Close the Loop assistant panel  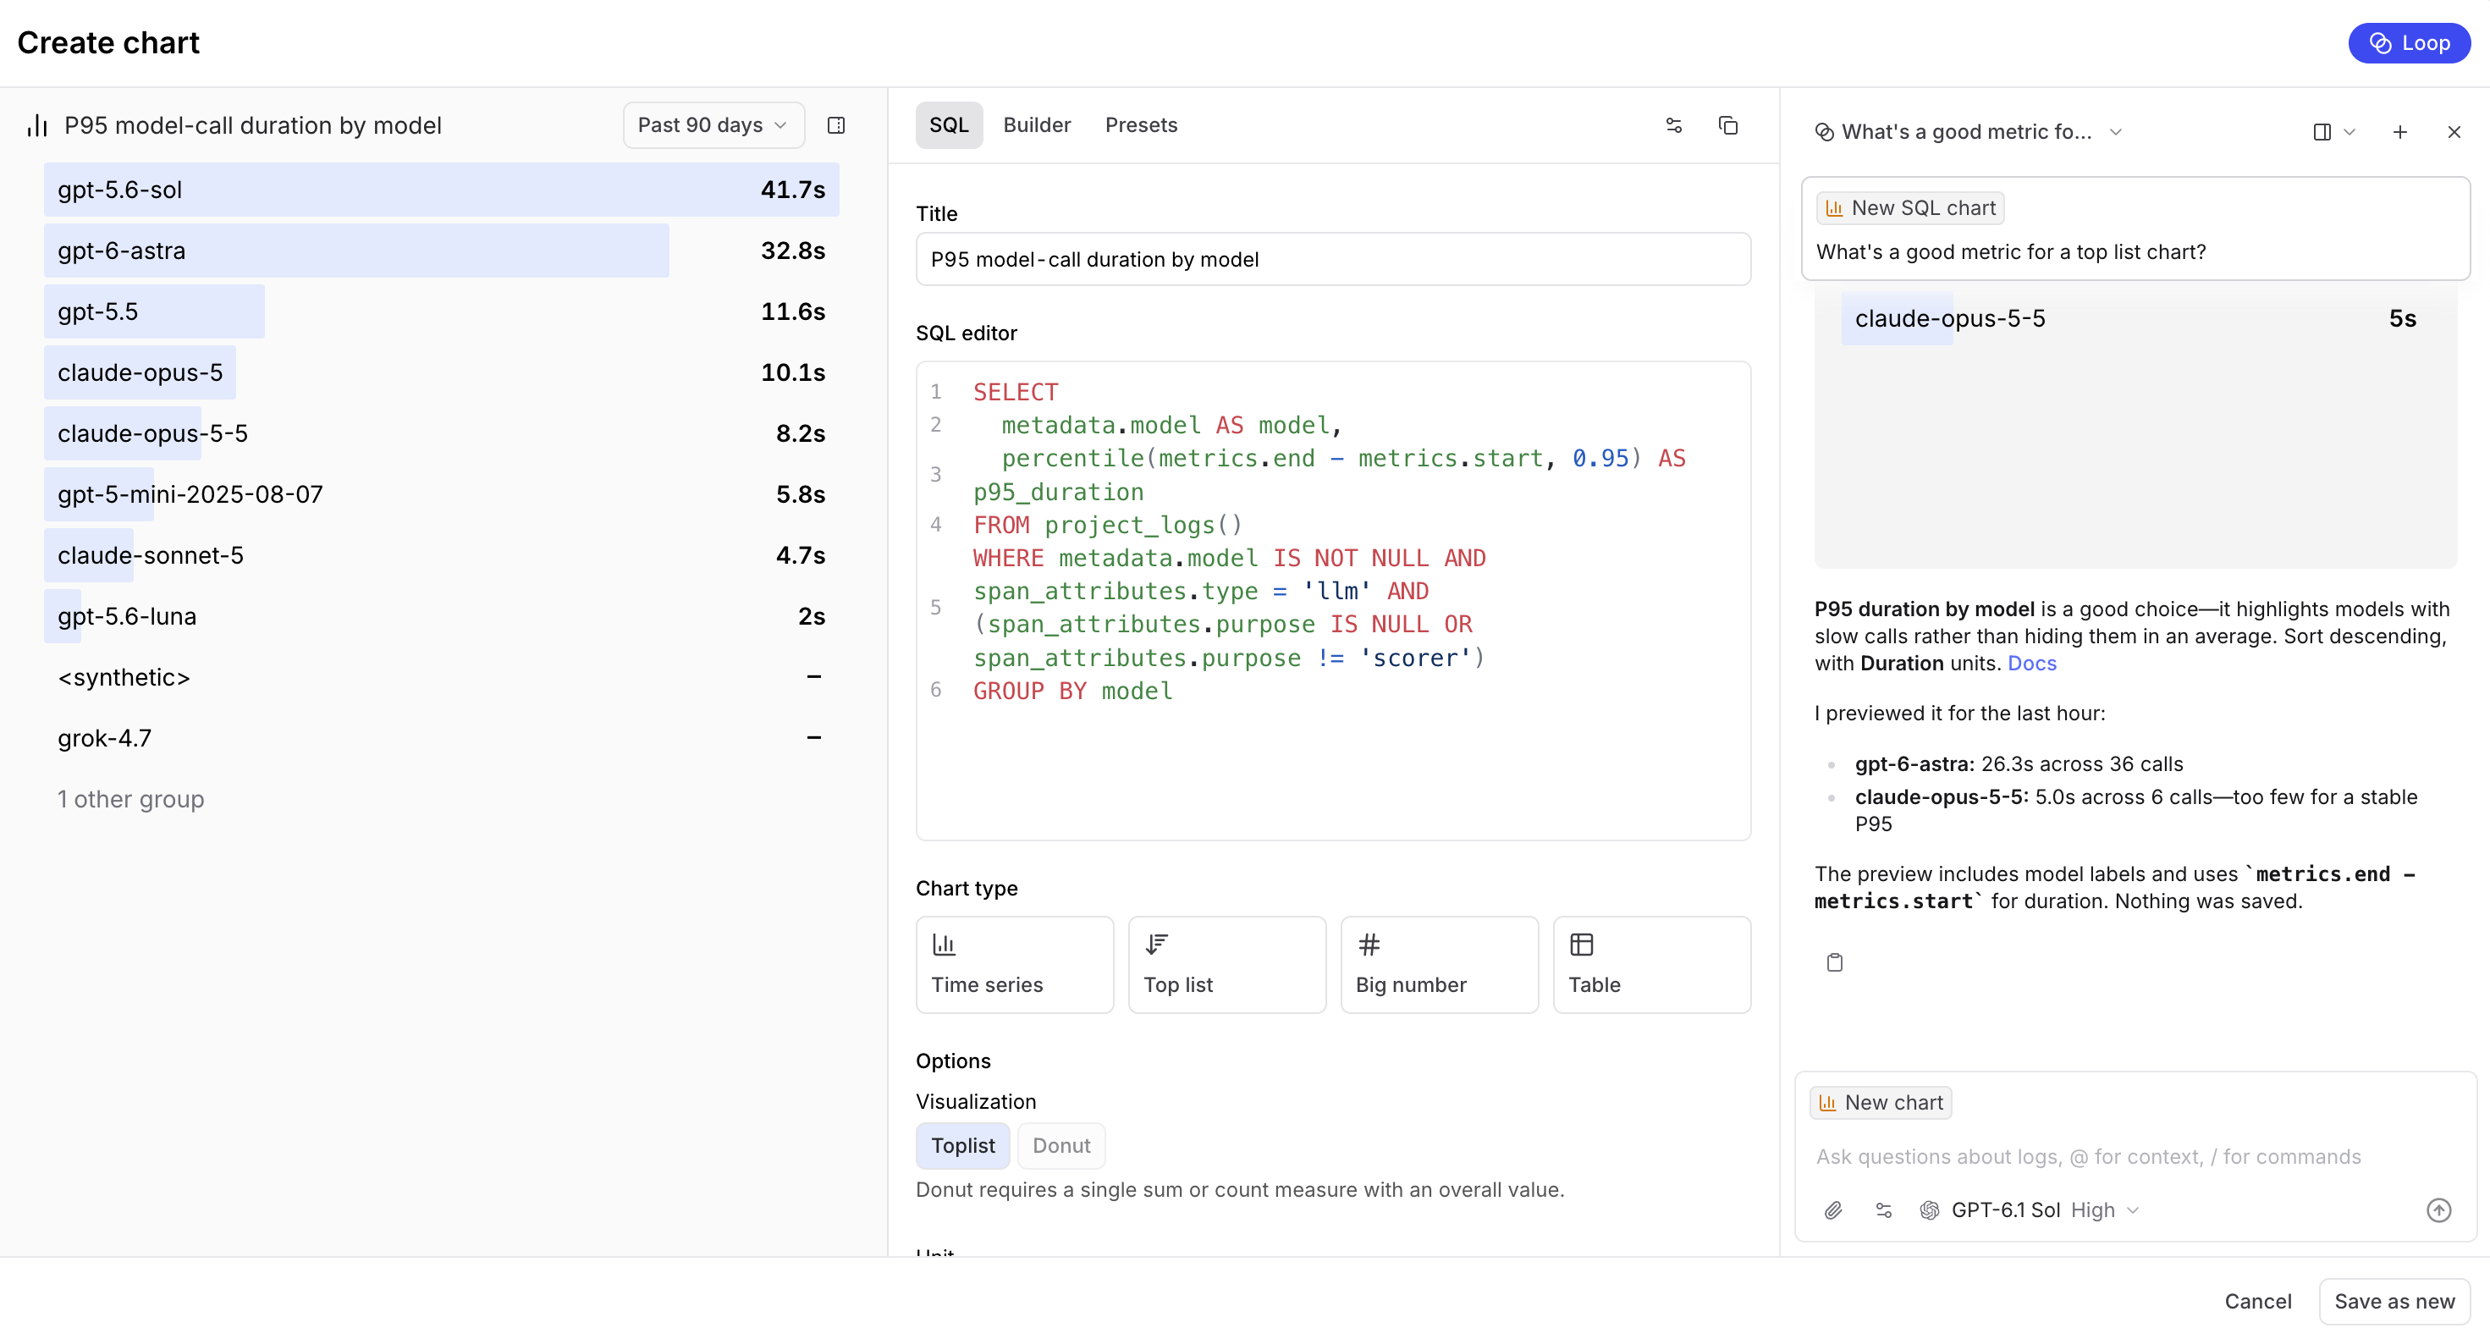2454,132
